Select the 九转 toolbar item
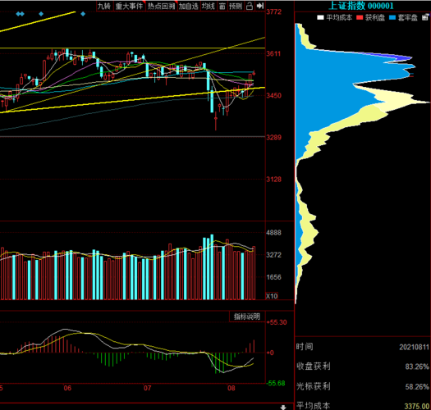 pos(104,6)
